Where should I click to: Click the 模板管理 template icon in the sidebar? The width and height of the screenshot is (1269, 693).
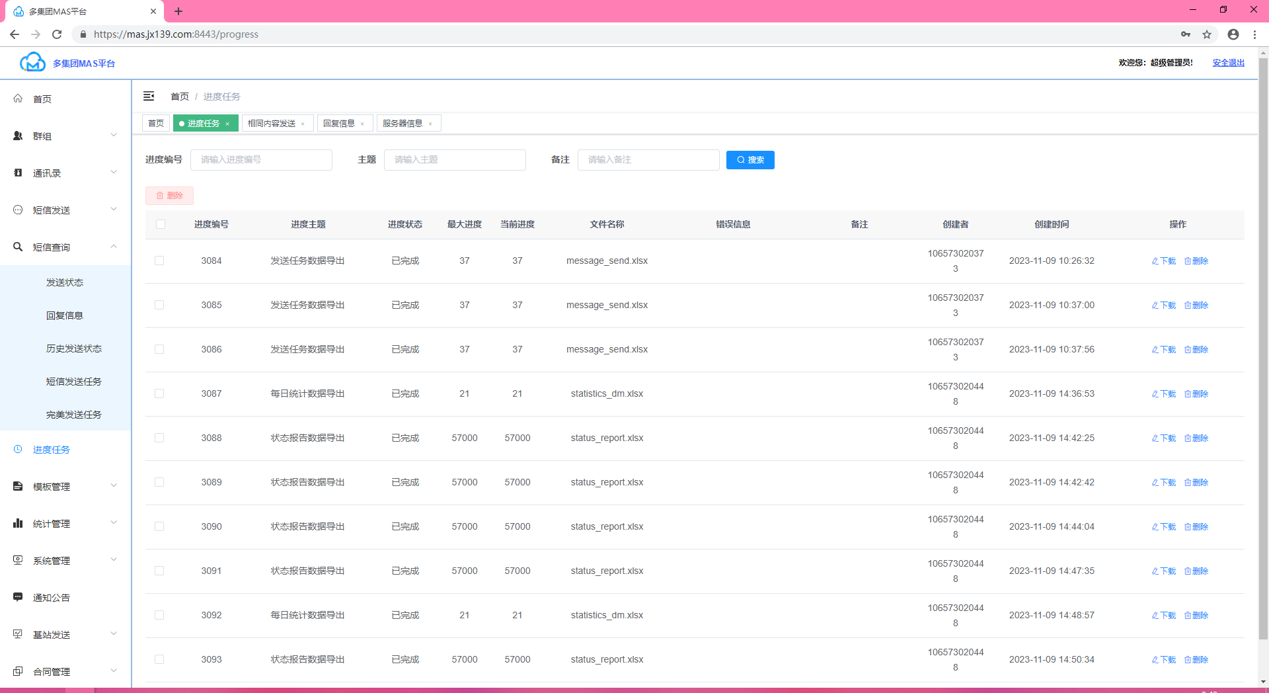click(x=18, y=486)
